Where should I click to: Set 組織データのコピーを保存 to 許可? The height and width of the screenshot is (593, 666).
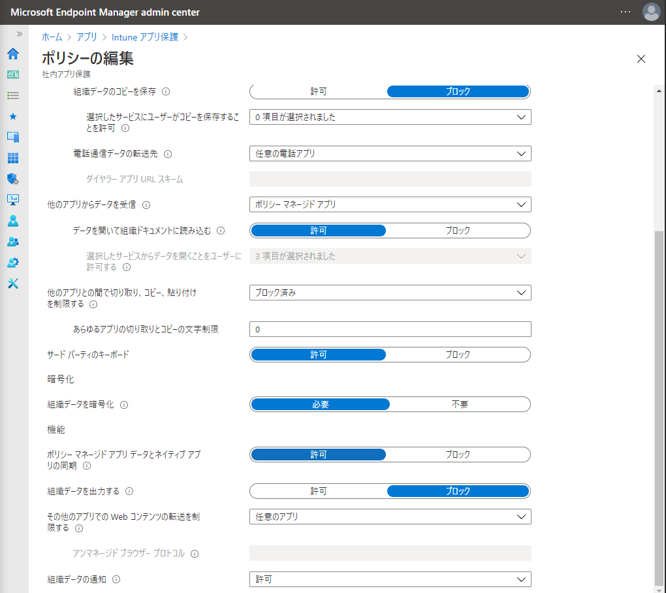(319, 91)
